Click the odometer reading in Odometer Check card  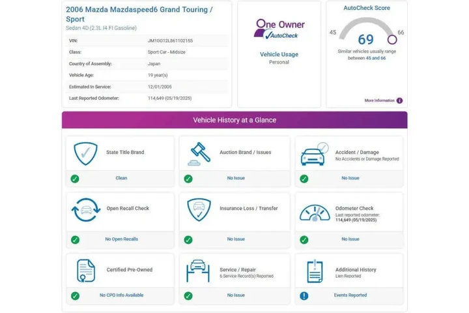click(356, 220)
